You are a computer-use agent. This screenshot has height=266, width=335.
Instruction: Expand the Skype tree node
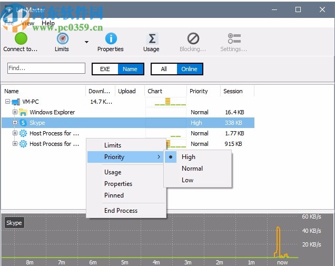click(x=15, y=122)
